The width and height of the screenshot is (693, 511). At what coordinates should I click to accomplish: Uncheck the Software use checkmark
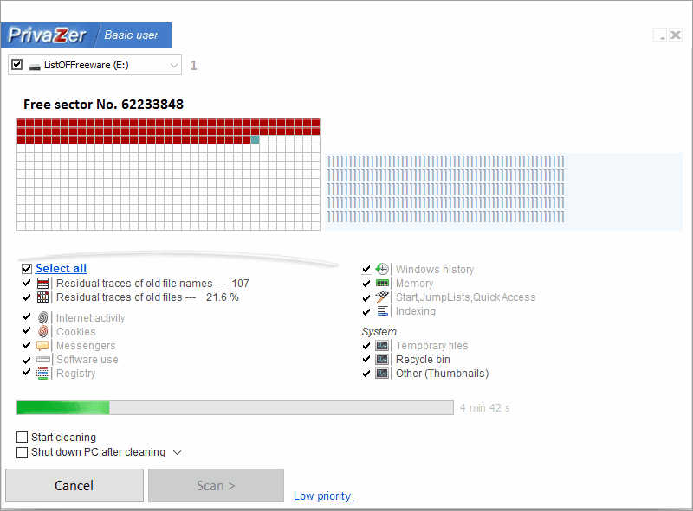[x=27, y=359]
